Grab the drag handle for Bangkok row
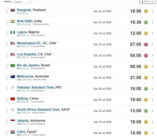This screenshot has width=157, height=139. 7,11
